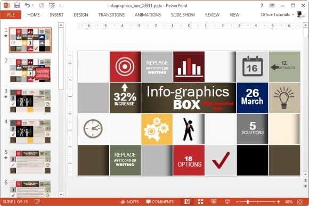
Task: Open the TRANSITIONS ribbon tab
Action: (111, 15)
